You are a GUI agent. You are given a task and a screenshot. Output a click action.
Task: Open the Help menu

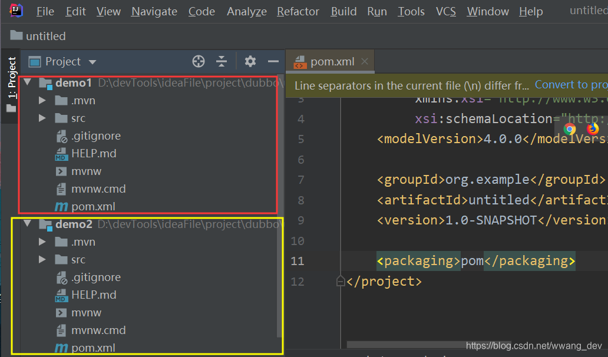[531, 12]
